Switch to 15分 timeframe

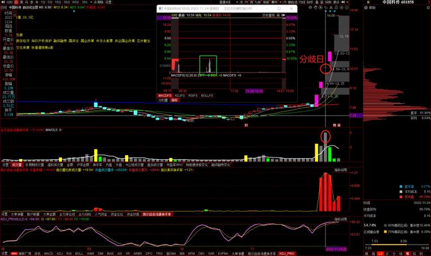(58, 2)
